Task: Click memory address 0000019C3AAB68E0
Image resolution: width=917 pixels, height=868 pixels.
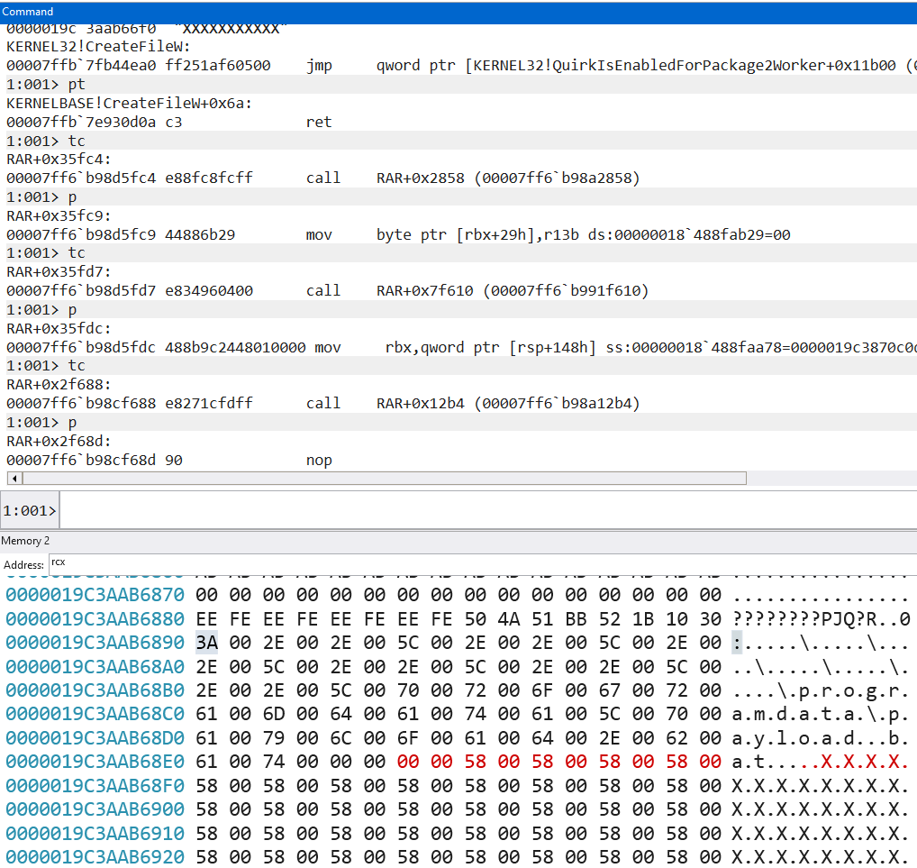Action: pos(95,762)
